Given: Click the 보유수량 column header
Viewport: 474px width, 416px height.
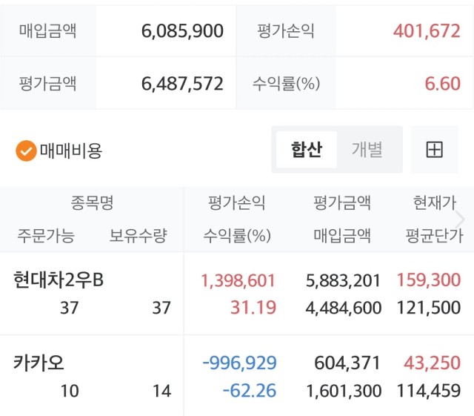Looking at the screenshot, I should pos(138,236).
